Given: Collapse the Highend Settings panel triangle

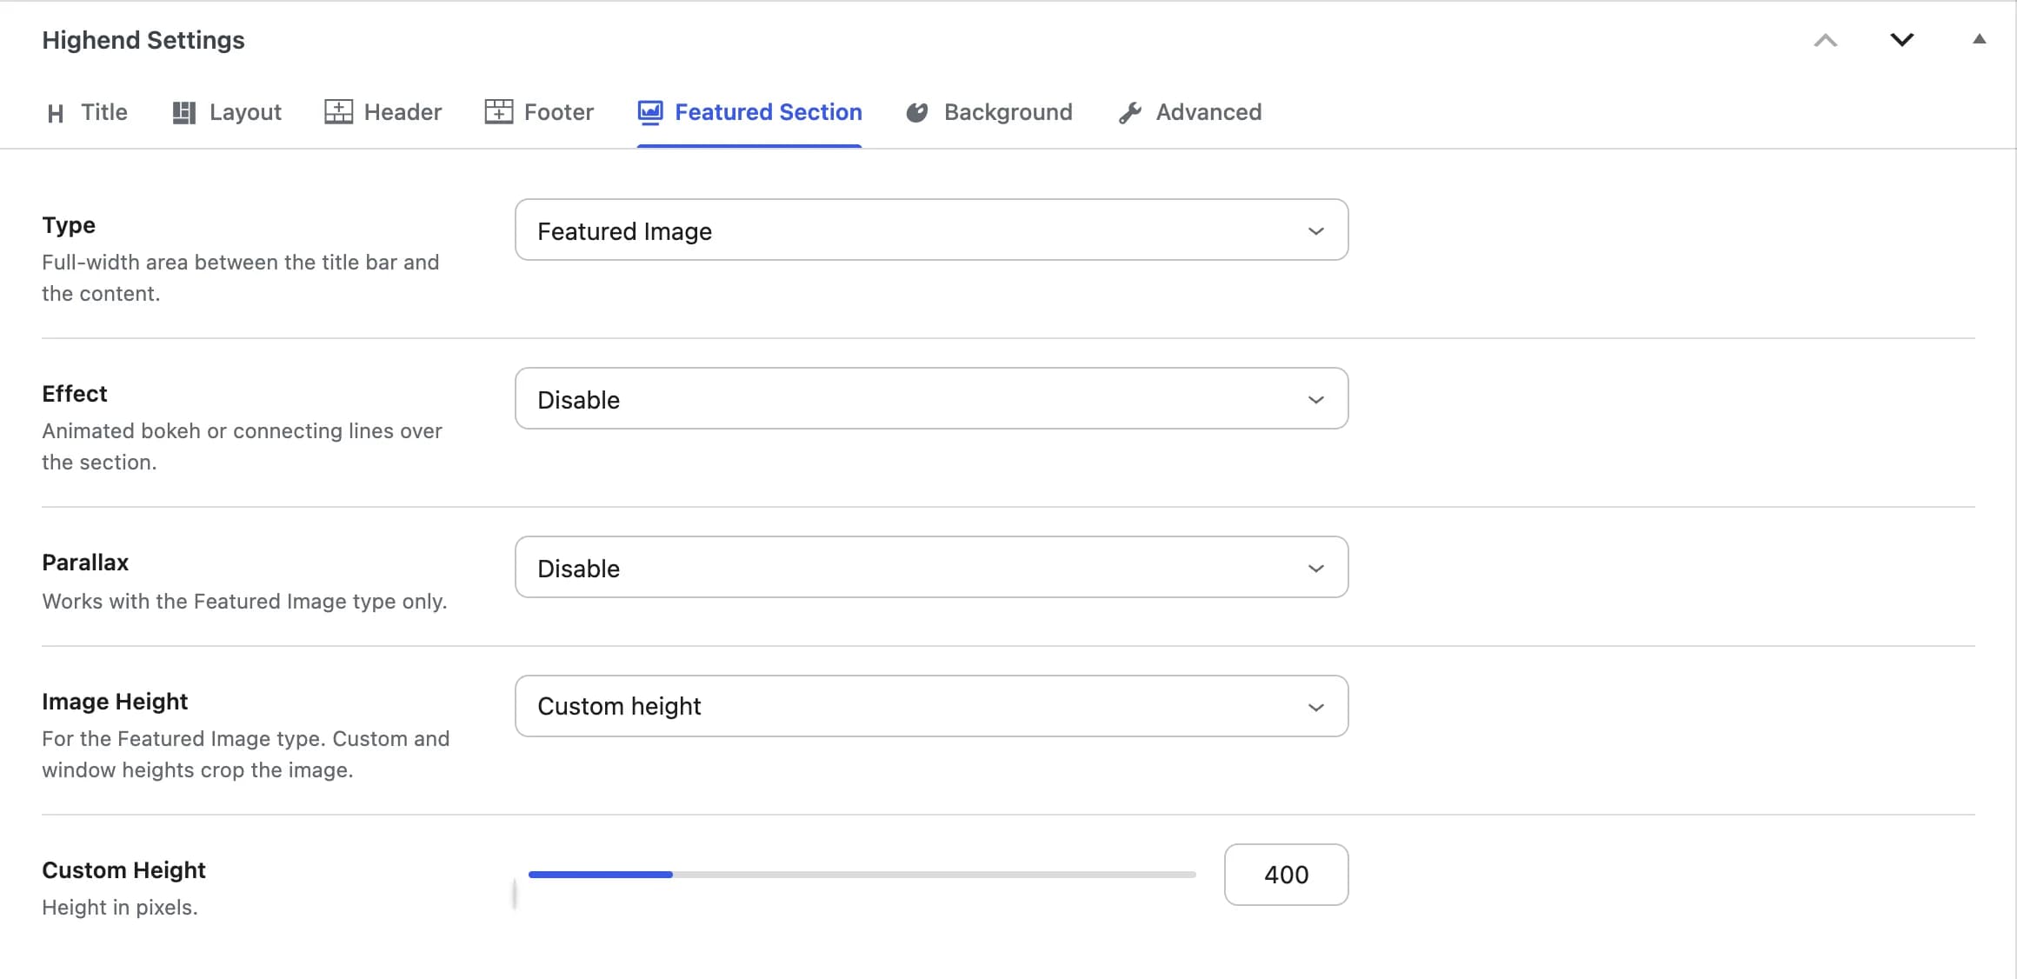Looking at the screenshot, I should pos(1980,39).
